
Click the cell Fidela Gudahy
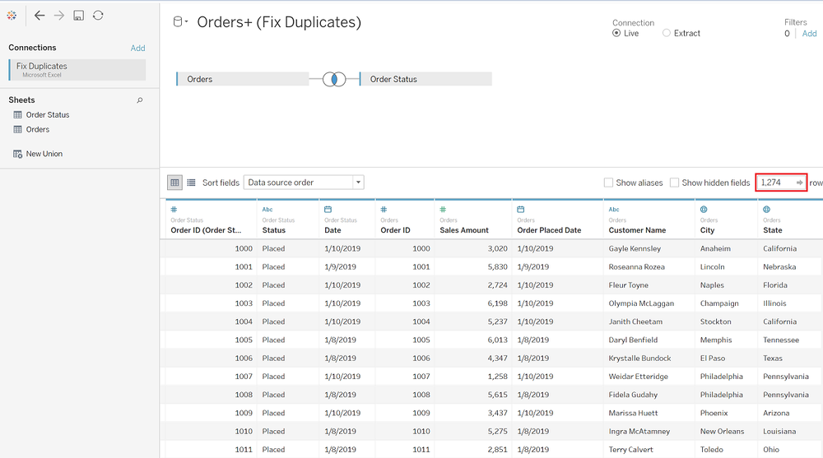tap(633, 395)
